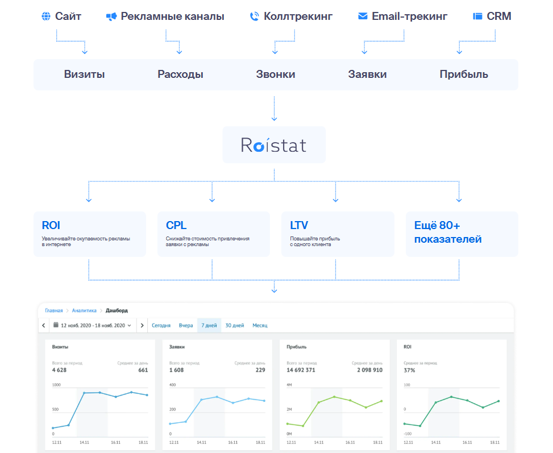553x453 pixels.
Task: Click the envelope icon for Email-трекинг
Action: click(362, 15)
